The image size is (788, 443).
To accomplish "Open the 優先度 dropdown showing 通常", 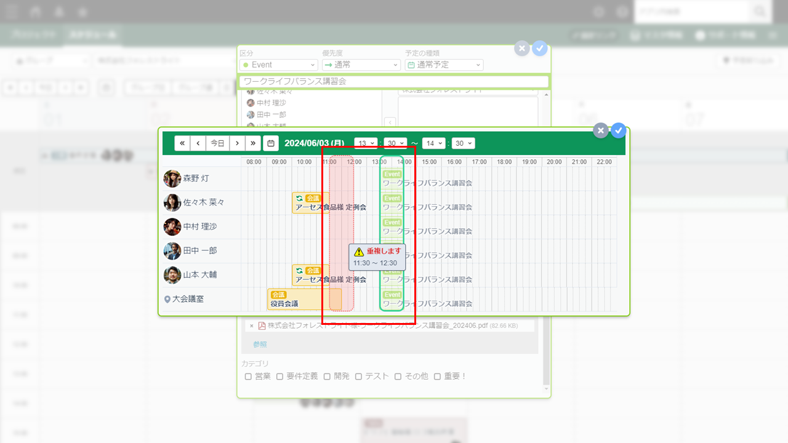I will coord(361,65).
